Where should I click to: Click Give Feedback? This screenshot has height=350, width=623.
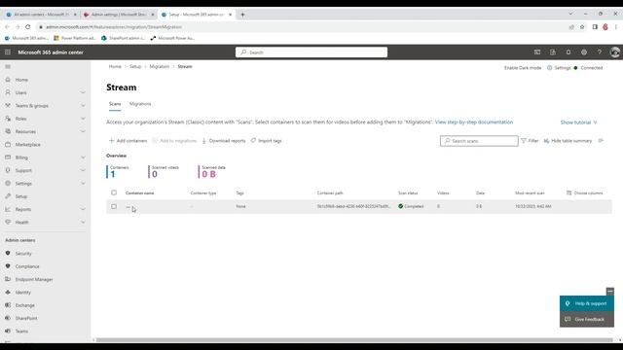586,319
